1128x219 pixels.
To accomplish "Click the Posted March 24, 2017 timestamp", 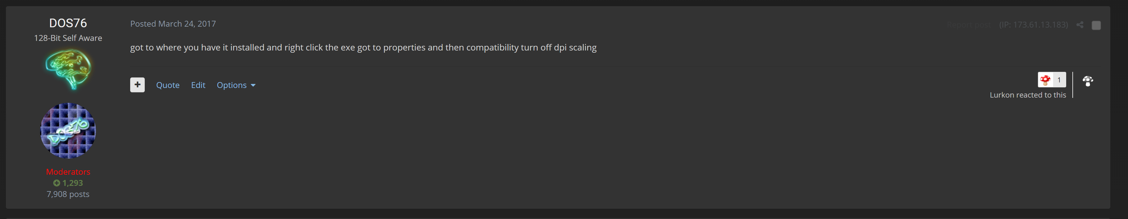I will click(173, 24).
